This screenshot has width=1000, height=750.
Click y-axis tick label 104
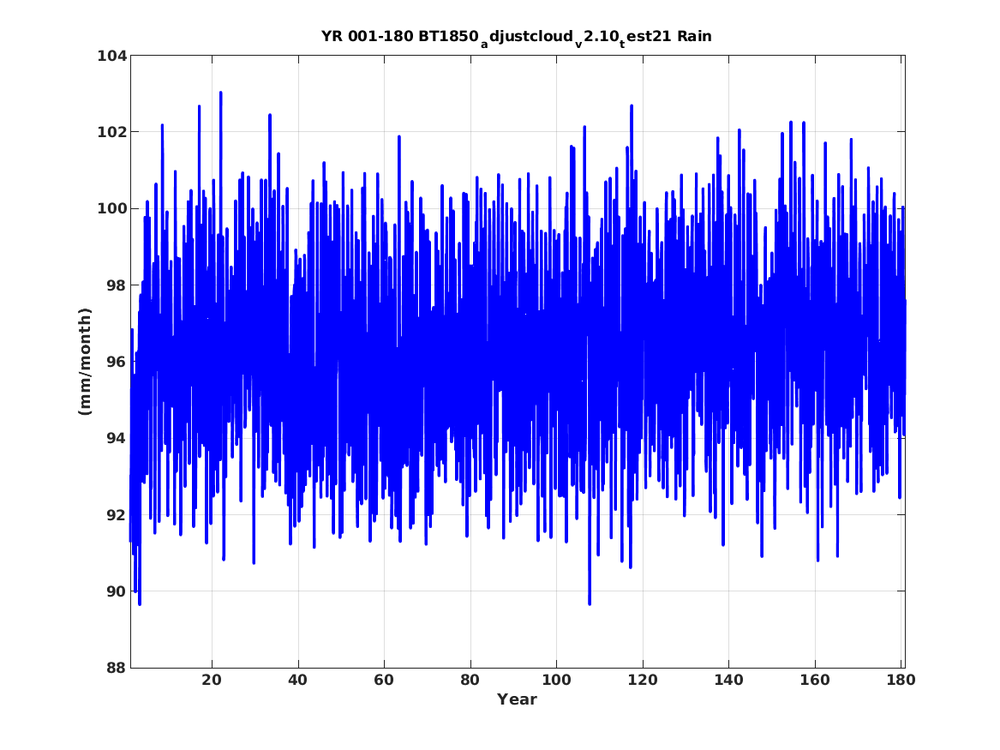pyautogui.click(x=112, y=56)
